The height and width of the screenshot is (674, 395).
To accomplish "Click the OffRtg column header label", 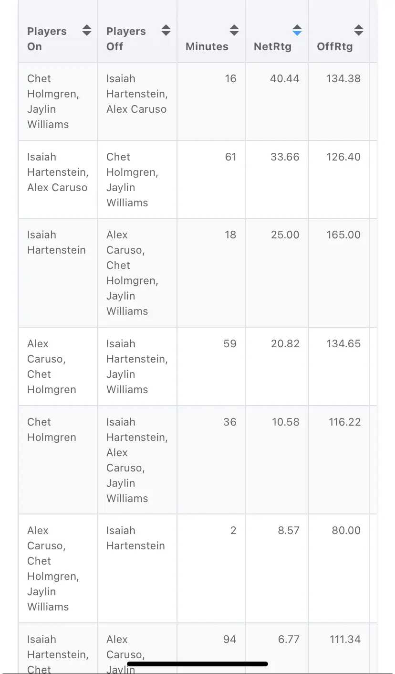I will click(335, 46).
